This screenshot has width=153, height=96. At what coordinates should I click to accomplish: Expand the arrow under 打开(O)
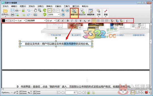[5, 17]
